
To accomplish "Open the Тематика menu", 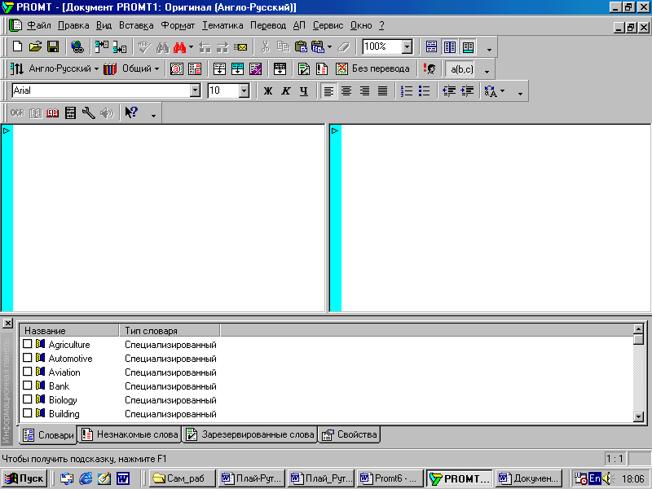I will (222, 25).
